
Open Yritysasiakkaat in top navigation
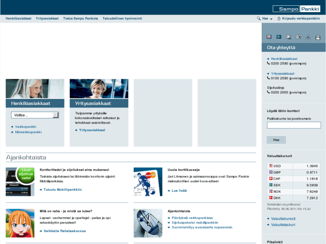(x=47, y=18)
